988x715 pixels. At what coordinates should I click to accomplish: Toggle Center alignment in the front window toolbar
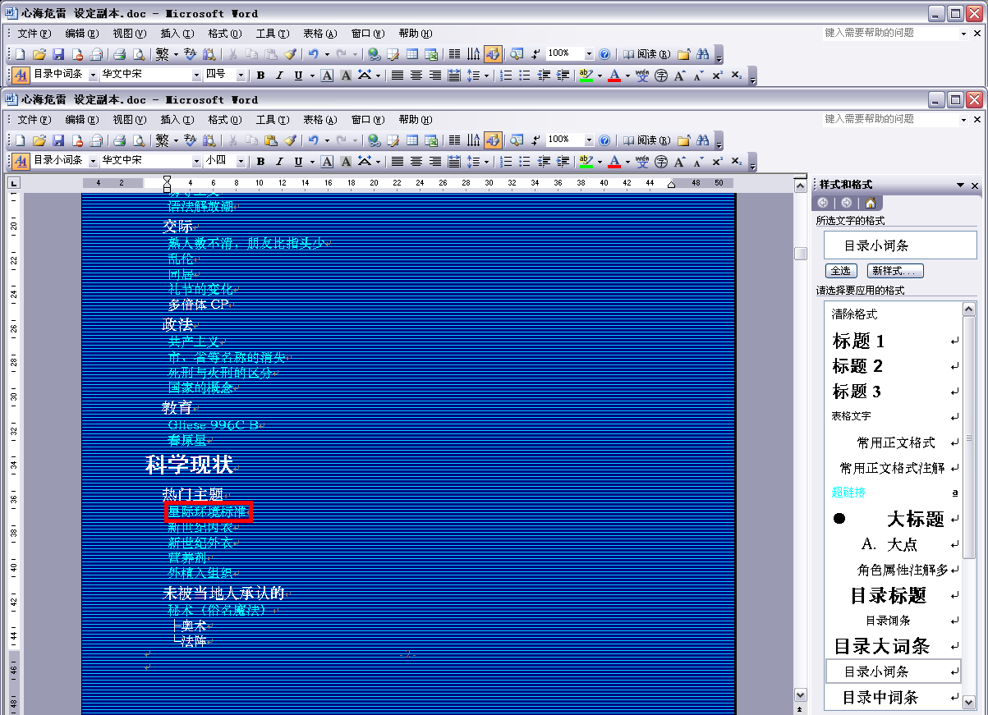click(x=416, y=162)
